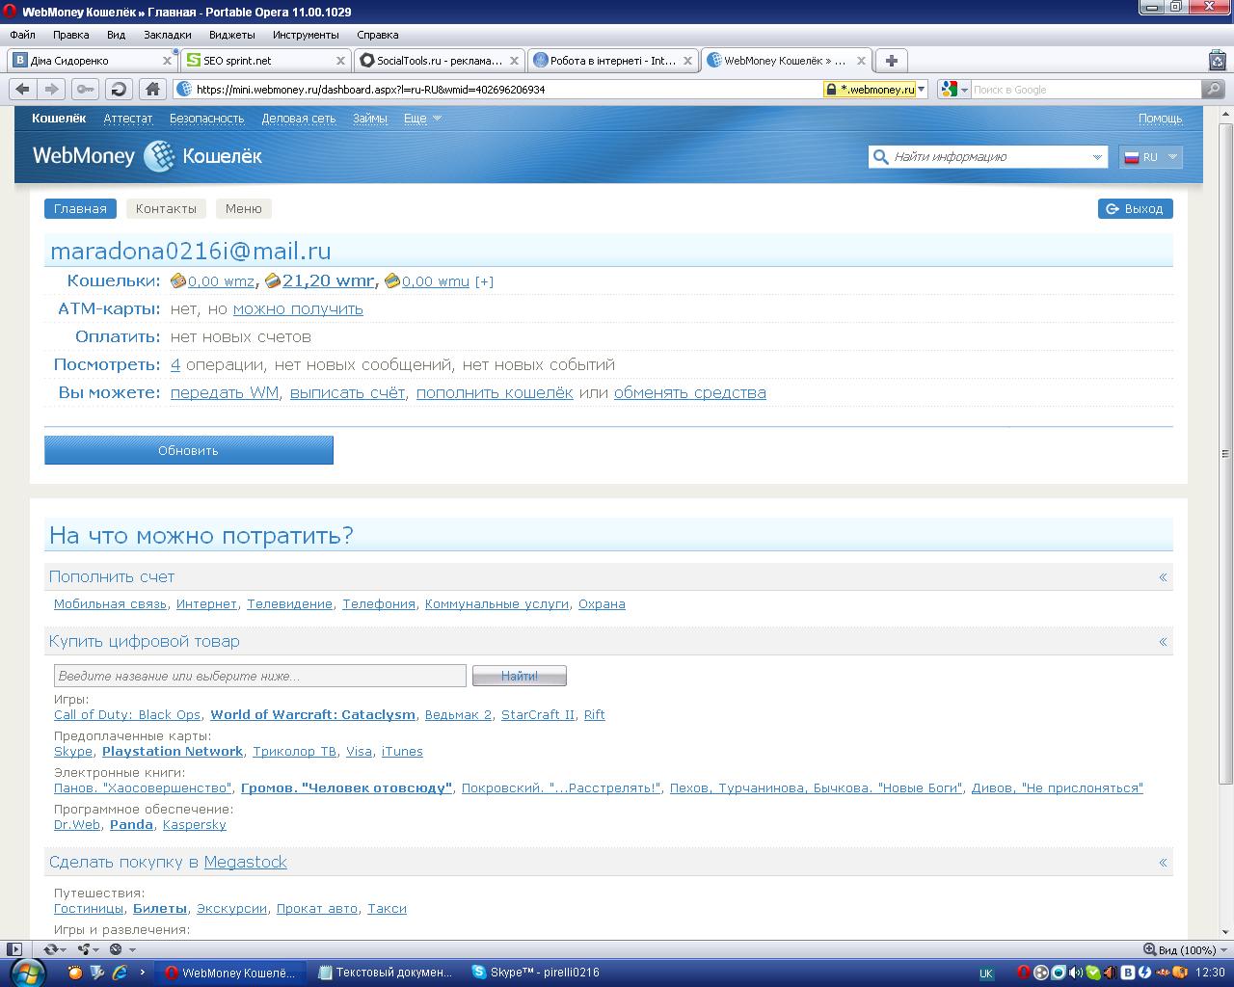Open the Skype taskbar button

tap(536, 973)
